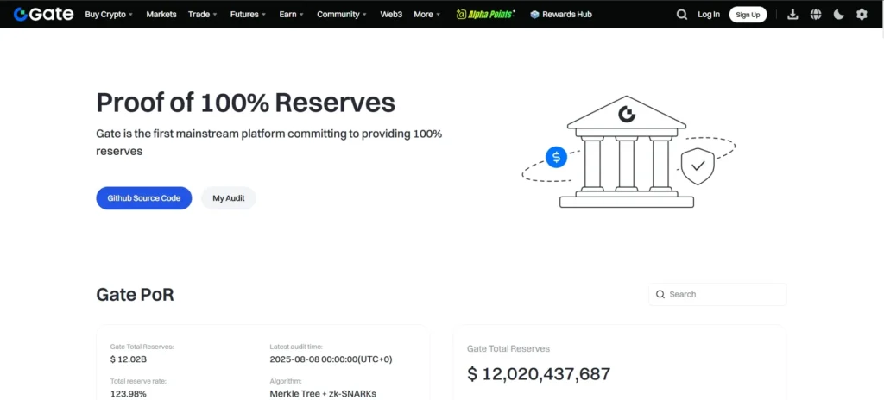Open the language globe icon

[x=816, y=15]
